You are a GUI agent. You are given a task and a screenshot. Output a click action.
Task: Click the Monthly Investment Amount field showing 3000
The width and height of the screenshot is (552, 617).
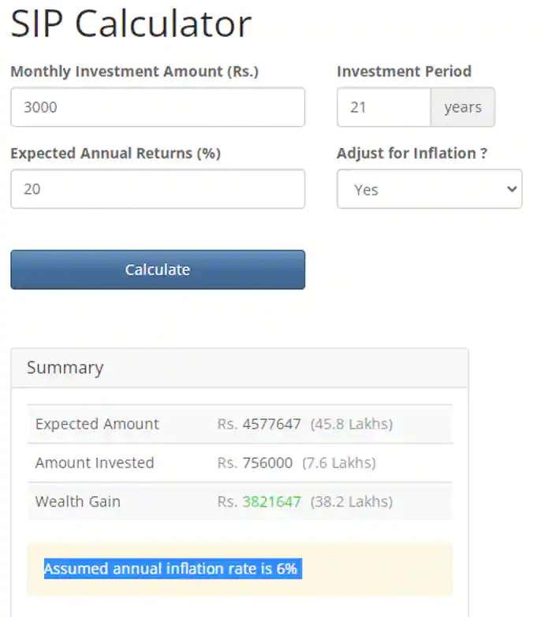158,107
